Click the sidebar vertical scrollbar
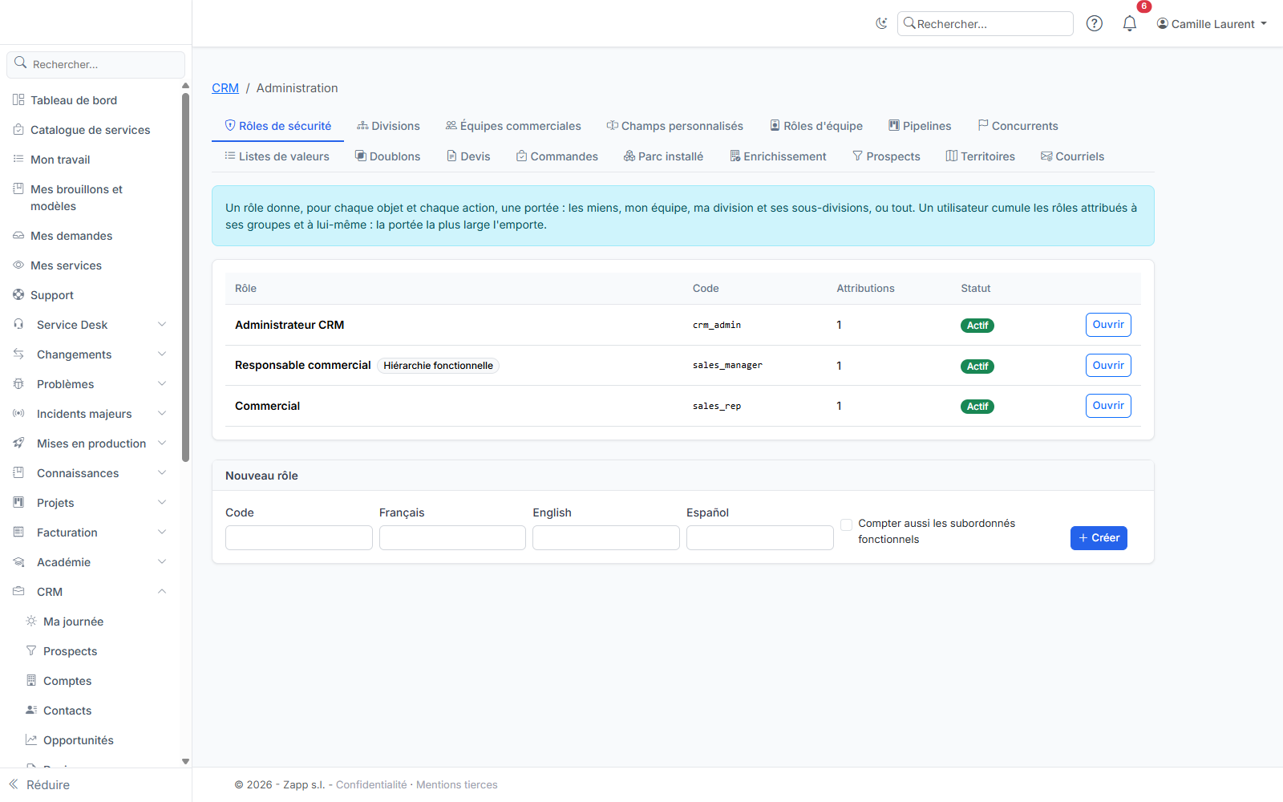The image size is (1283, 802). click(185, 277)
